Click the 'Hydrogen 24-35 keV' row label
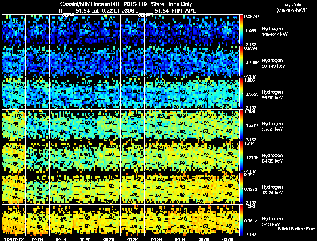The height and width of the screenshot is (241, 317). tap(272, 158)
